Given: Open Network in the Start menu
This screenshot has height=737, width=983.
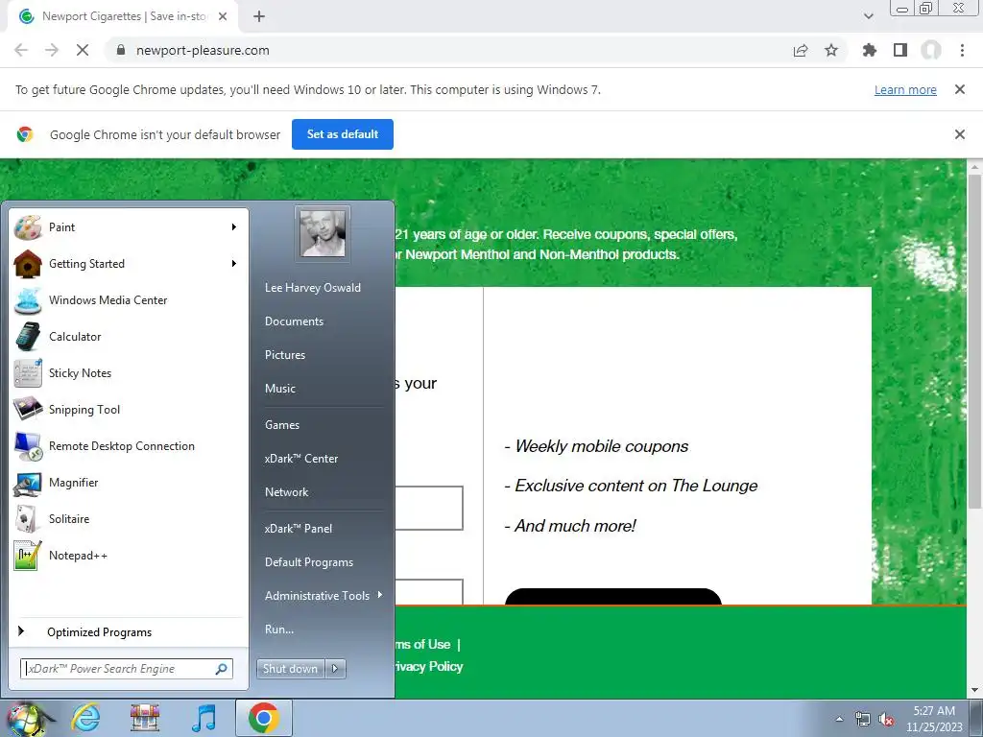Looking at the screenshot, I should (286, 492).
